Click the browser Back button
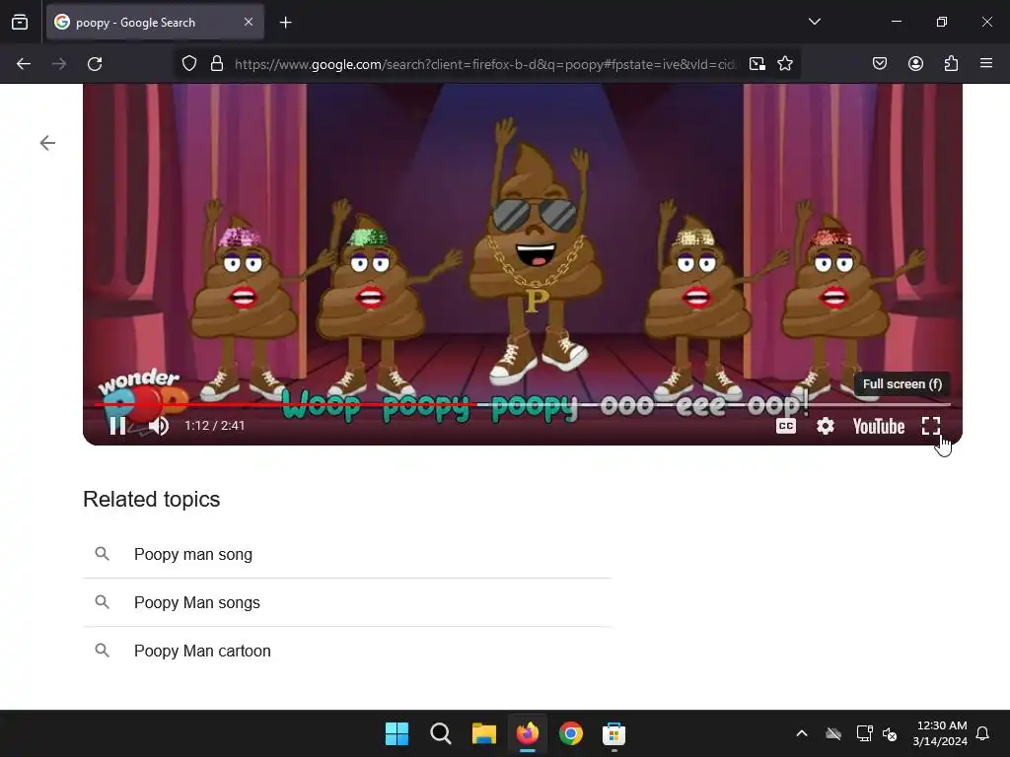 click(x=24, y=64)
